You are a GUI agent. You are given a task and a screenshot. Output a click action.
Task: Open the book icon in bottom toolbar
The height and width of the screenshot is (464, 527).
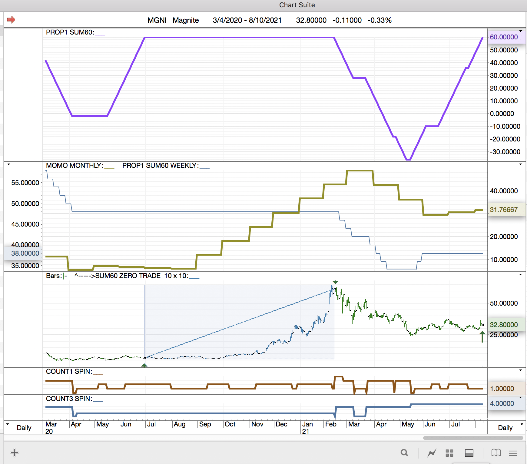[x=496, y=453]
